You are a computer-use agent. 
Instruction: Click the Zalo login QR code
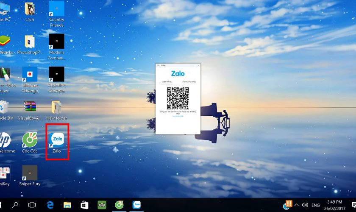tap(178, 98)
